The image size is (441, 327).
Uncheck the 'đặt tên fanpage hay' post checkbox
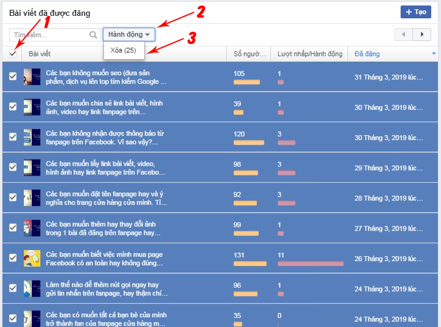coord(13,197)
